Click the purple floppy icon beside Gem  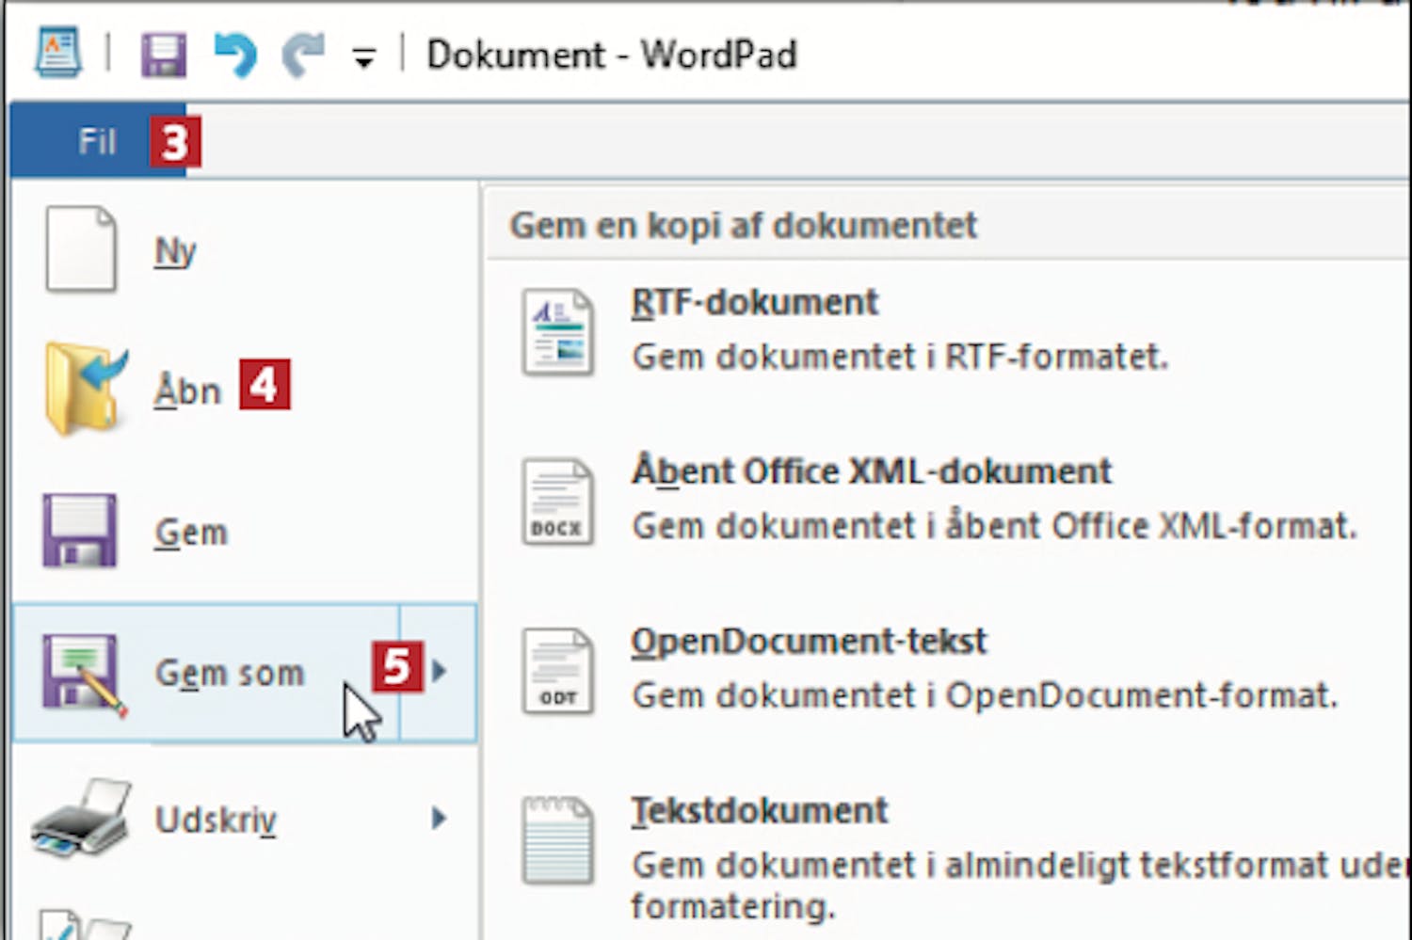(x=80, y=531)
